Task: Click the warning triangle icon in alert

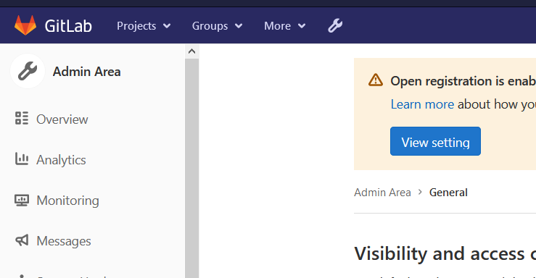Action: [376, 80]
